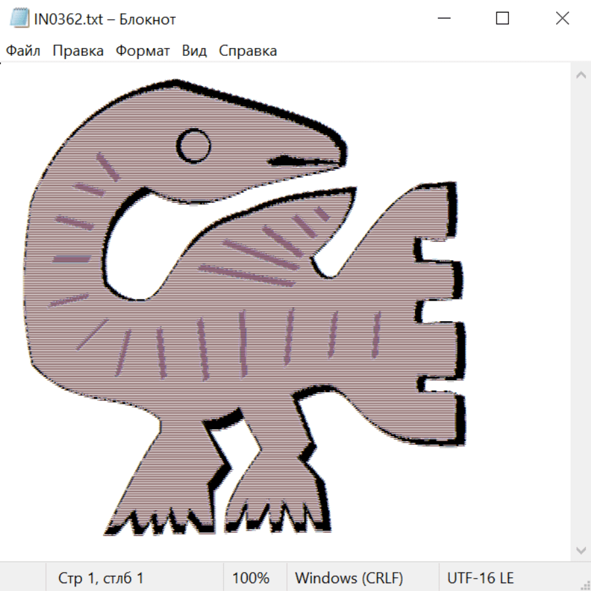Open the Файл menu
The image size is (591, 591).
pyautogui.click(x=24, y=51)
